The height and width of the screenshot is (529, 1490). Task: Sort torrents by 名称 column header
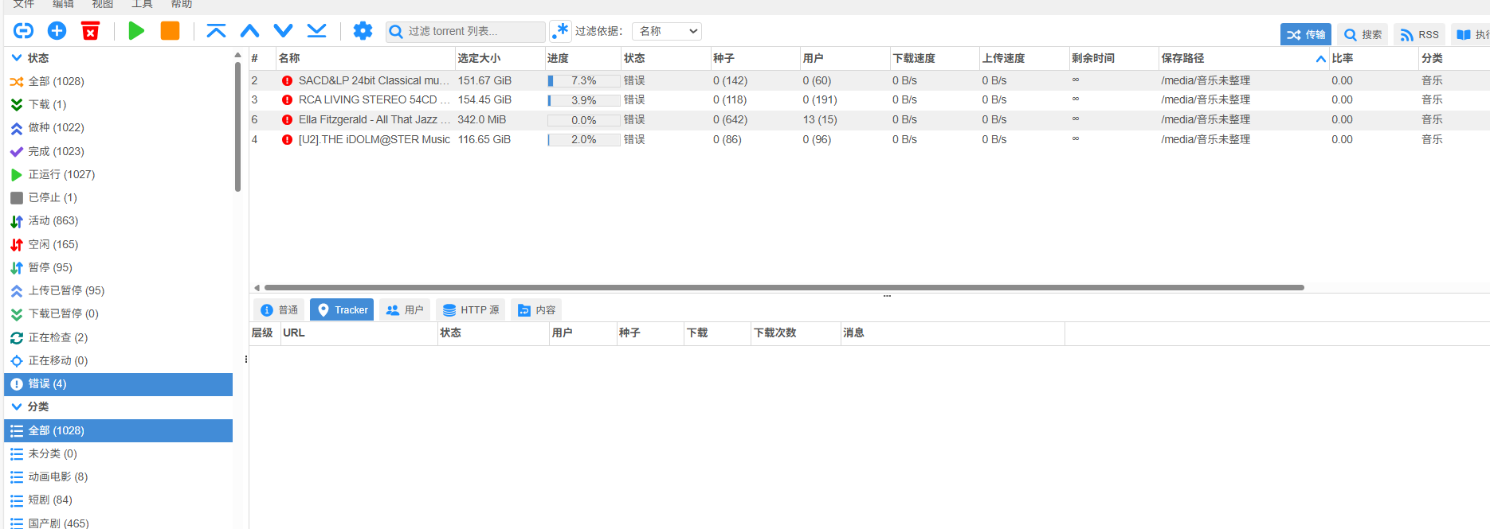[365, 58]
